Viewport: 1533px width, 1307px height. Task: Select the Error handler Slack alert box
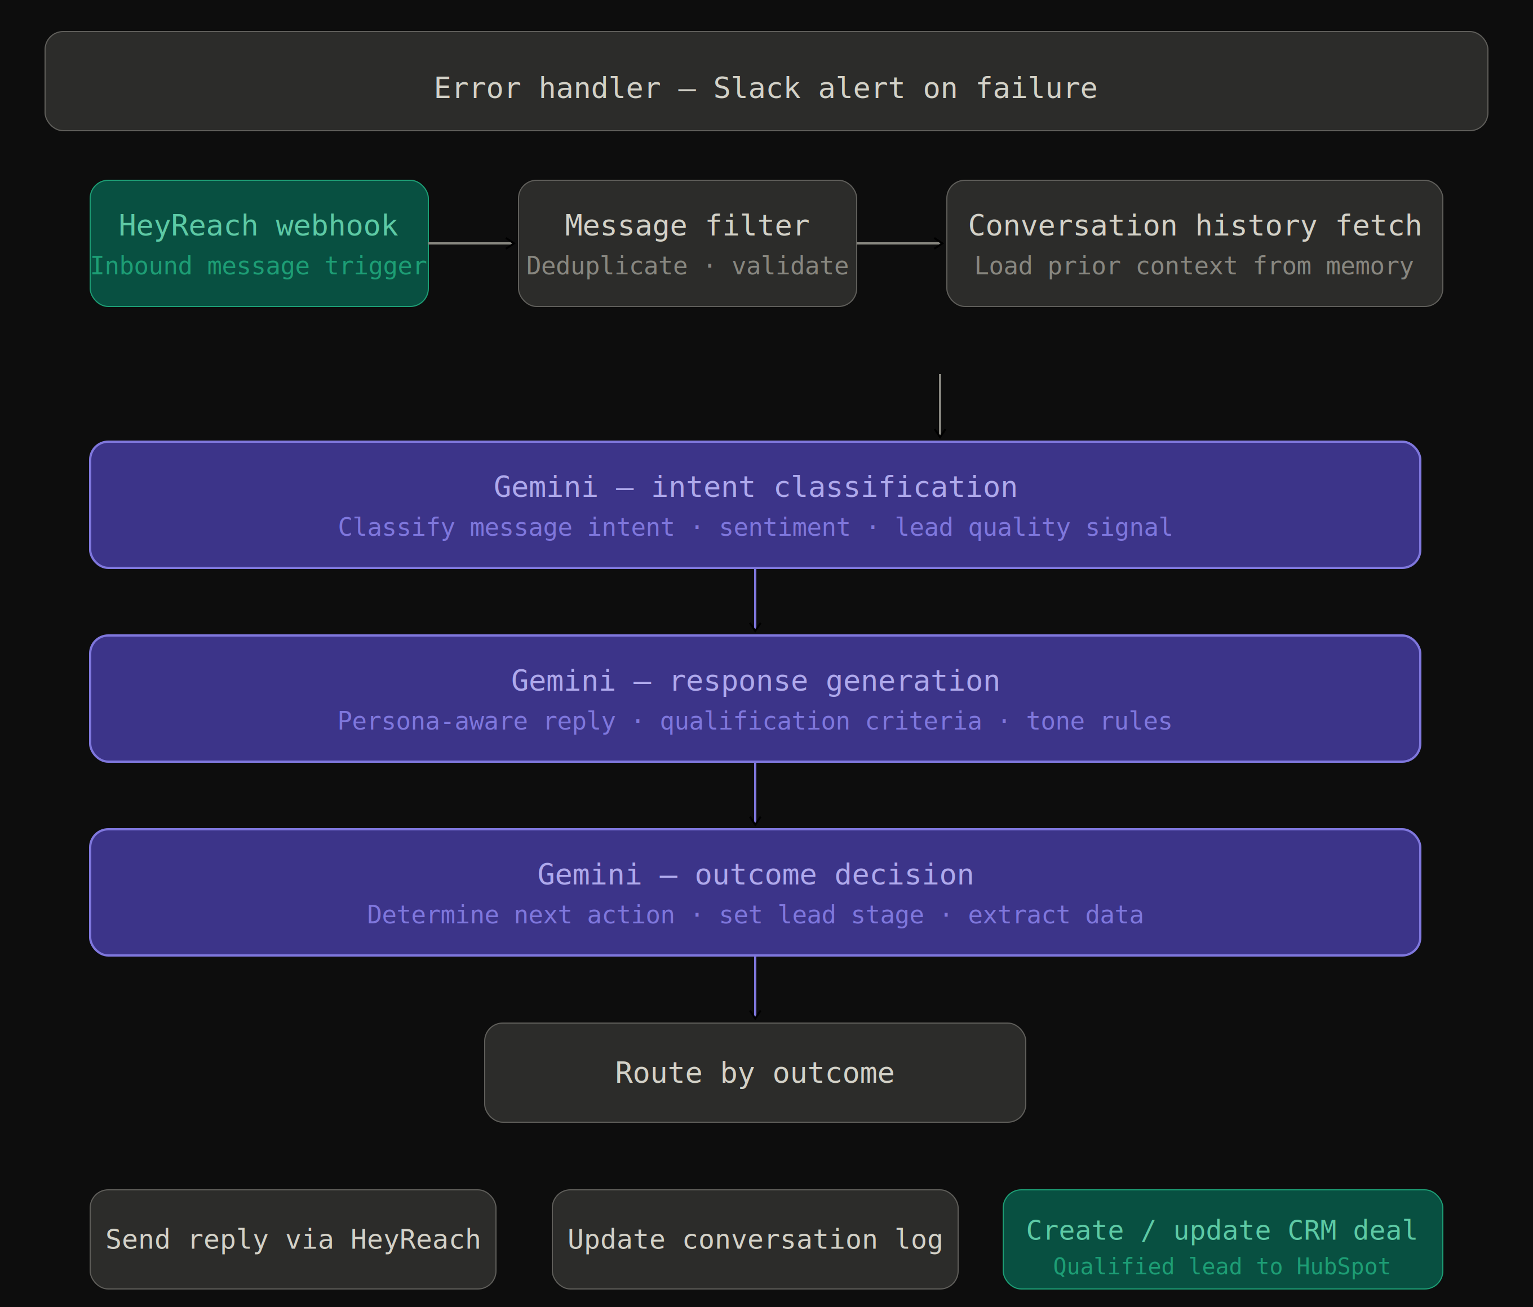[x=766, y=81]
